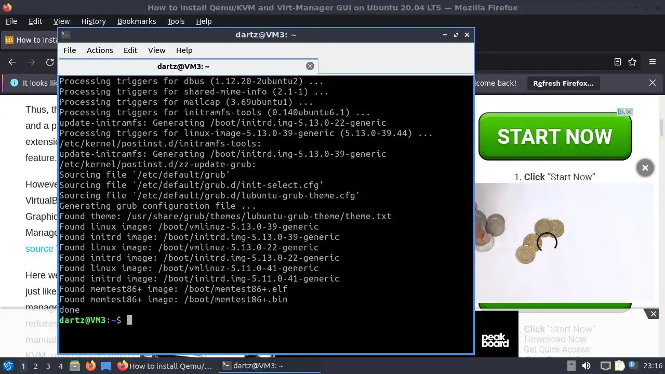Close the bottom banner ad
This screenshot has height=374, width=665.
point(654,314)
